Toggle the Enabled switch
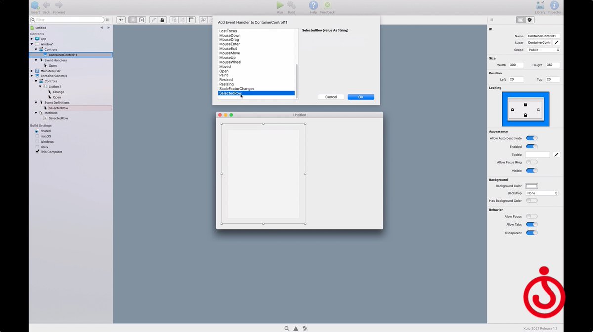Screen dimensions: 593x332 click(x=532, y=147)
